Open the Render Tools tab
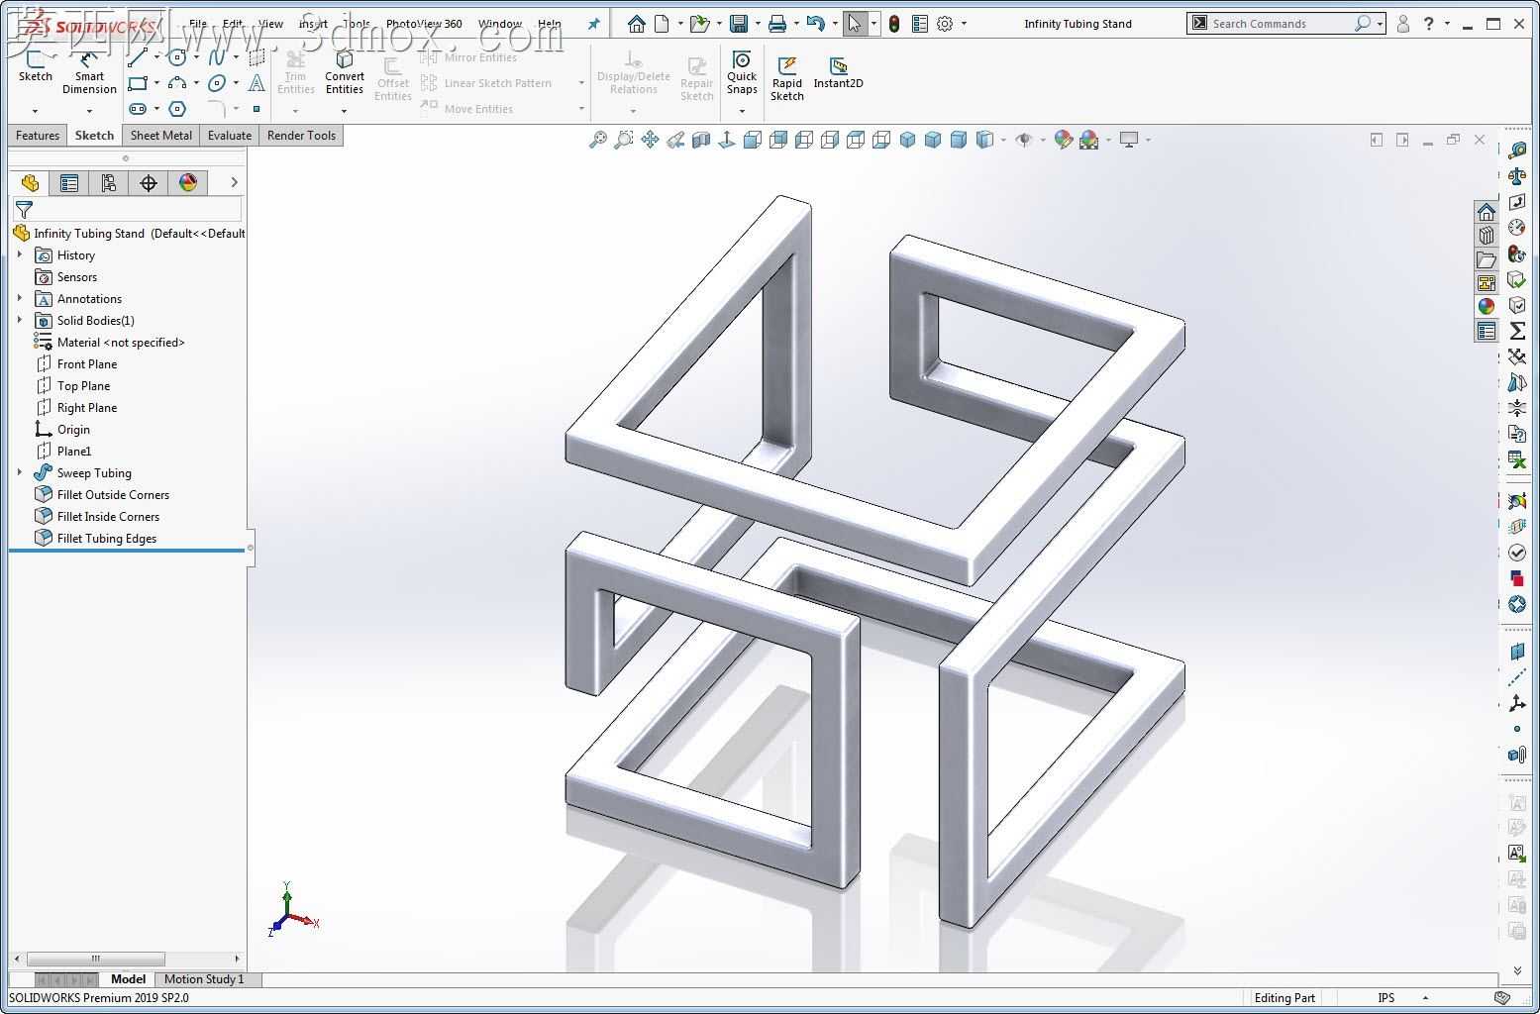This screenshot has width=1540, height=1014. pos(301,136)
